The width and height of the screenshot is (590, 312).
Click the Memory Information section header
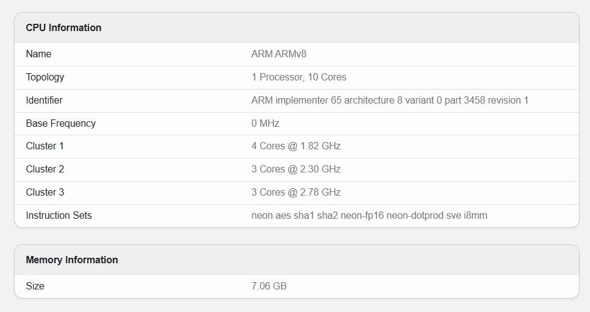point(72,260)
